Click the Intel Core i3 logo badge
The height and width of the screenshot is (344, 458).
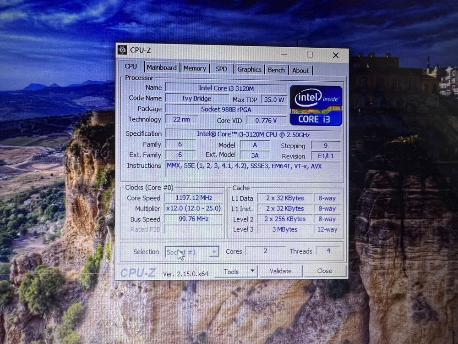click(x=316, y=105)
